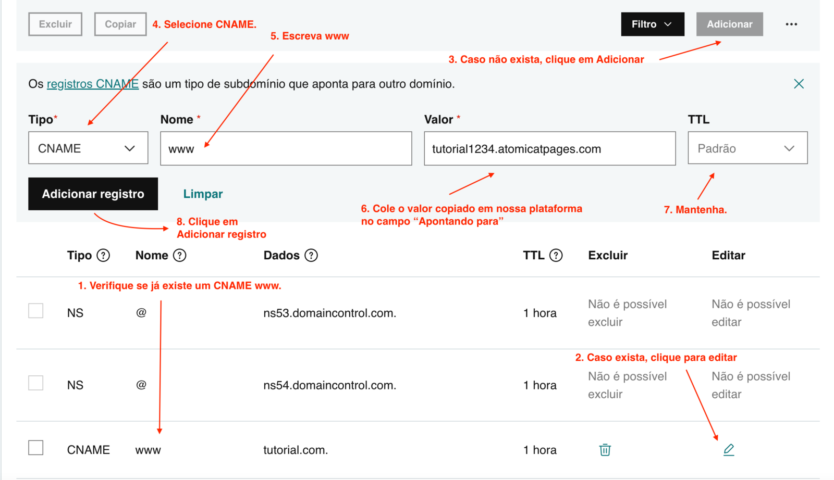Screen dimensions: 834x480
Task: Check the box for ns54.domaincontrol.com row
Action: click(x=36, y=383)
